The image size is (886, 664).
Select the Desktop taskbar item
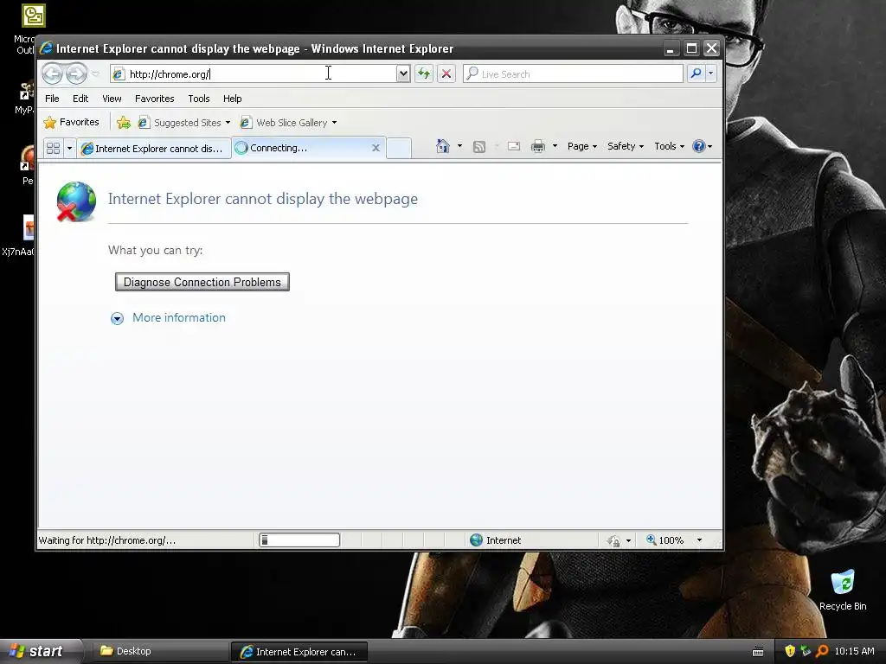pyautogui.click(x=160, y=651)
